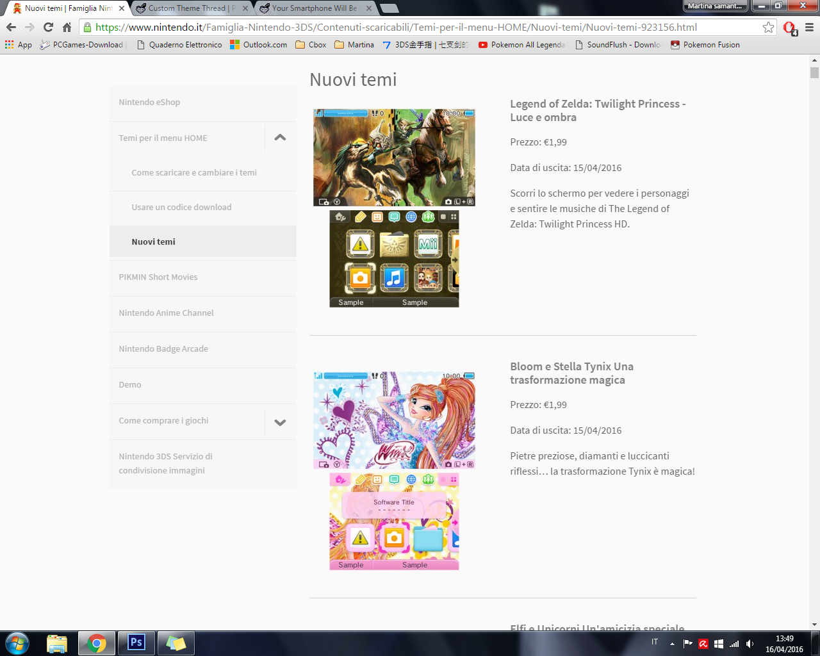Open PCGames-Download bookmark
The image size is (820, 656).
[x=82, y=45]
